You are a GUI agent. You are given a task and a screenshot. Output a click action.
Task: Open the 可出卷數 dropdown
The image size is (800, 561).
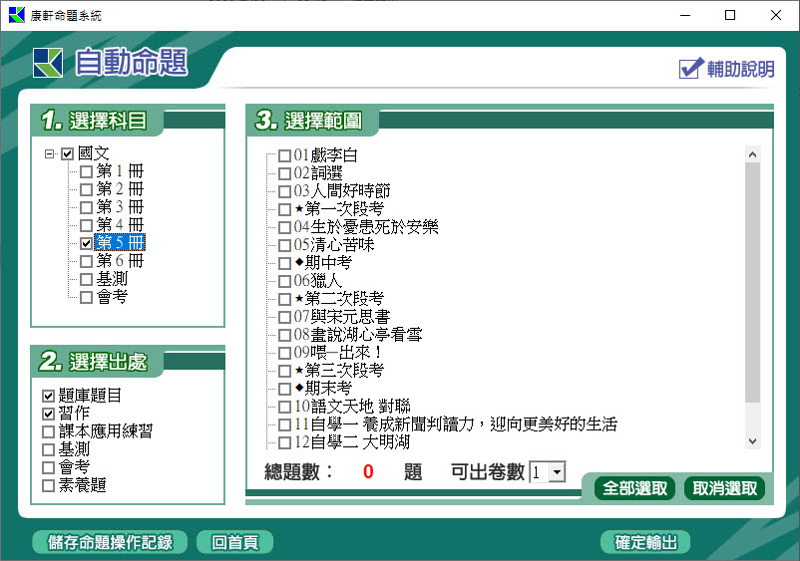coord(557,472)
